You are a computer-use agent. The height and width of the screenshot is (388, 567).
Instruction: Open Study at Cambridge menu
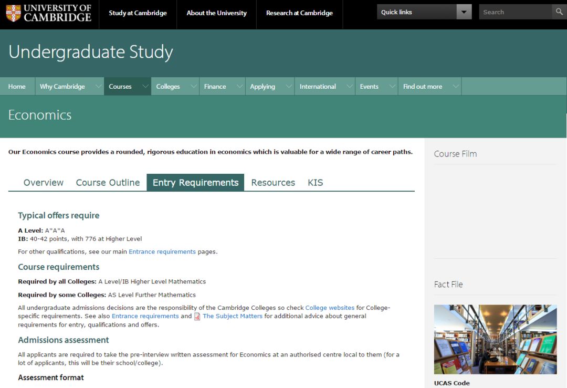tap(138, 13)
